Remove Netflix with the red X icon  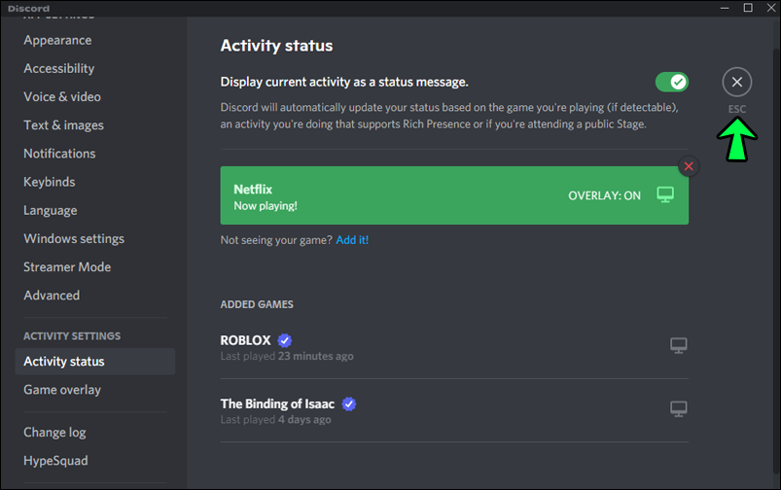coord(689,166)
